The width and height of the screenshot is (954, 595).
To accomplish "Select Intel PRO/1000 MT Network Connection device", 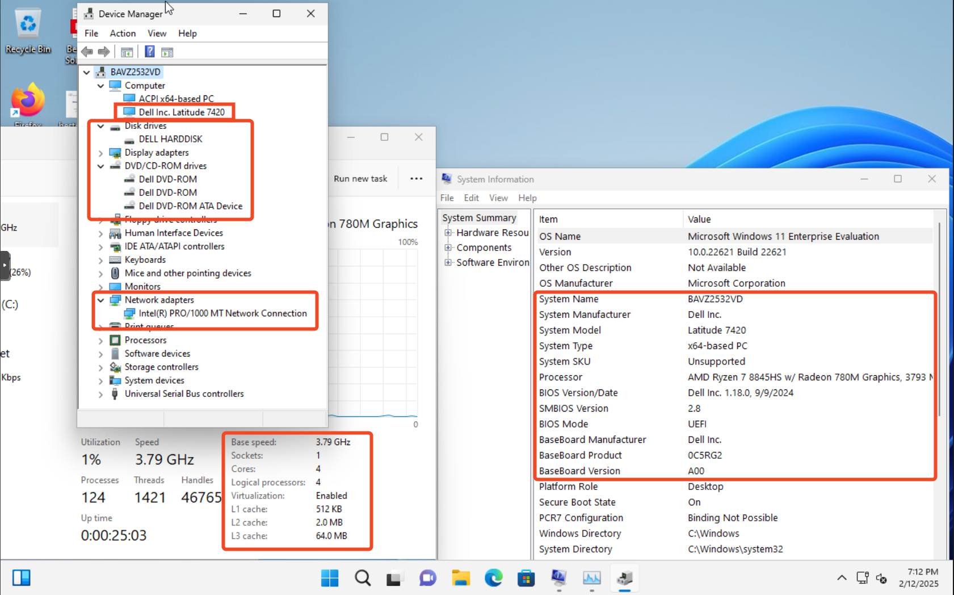I will (x=222, y=313).
